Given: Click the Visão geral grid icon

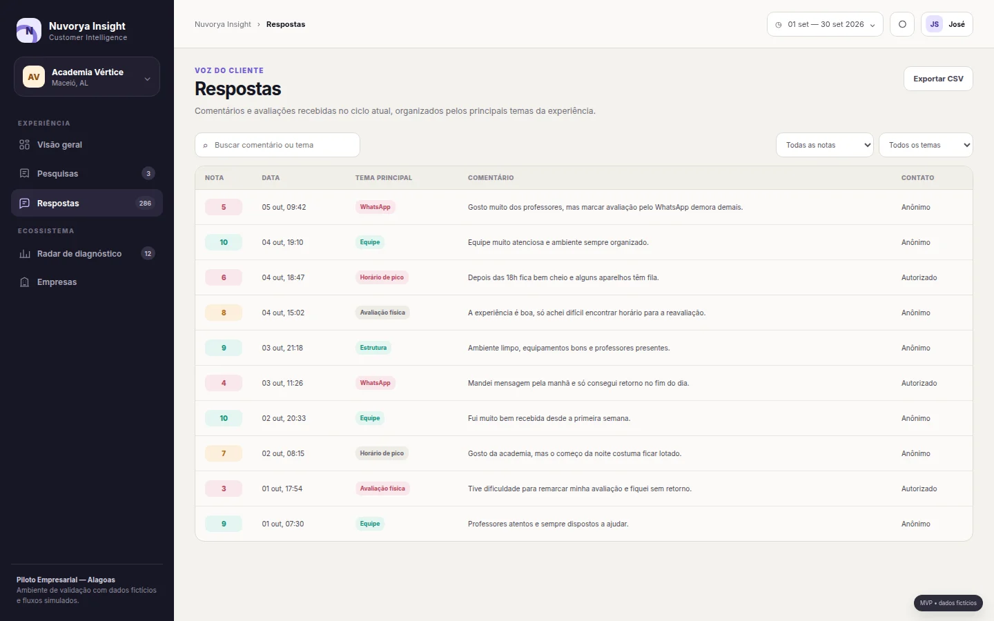Looking at the screenshot, I should (x=25, y=145).
